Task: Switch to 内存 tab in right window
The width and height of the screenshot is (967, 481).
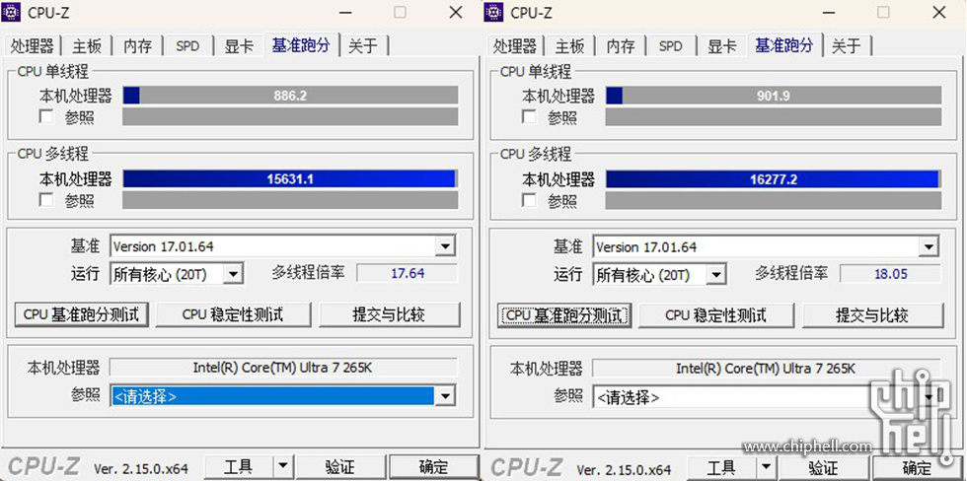Action: (x=621, y=46)
